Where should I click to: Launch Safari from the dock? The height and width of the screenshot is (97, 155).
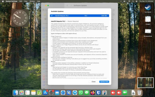point(63,93)
